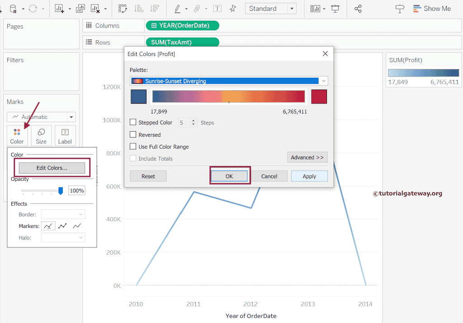This screenshot has width=463, height=323.
Task: Click the YEAR(OrderDate) pill in Columns
Action: [183, 26]
